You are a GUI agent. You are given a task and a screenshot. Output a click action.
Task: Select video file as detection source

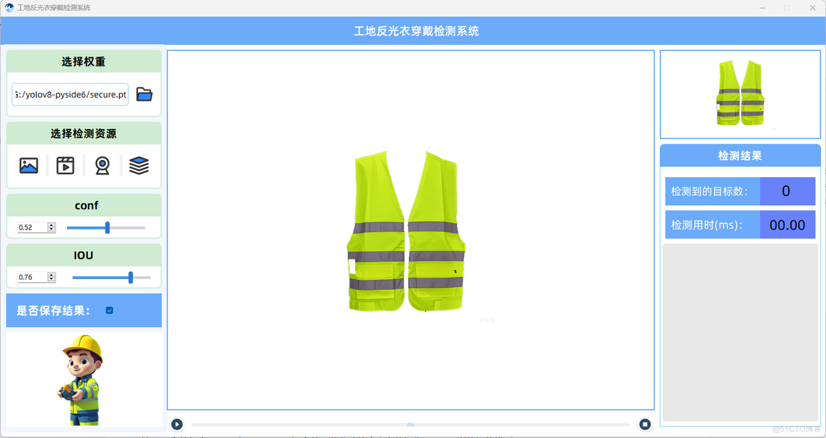pyautogui.click(x=66, y=165)
